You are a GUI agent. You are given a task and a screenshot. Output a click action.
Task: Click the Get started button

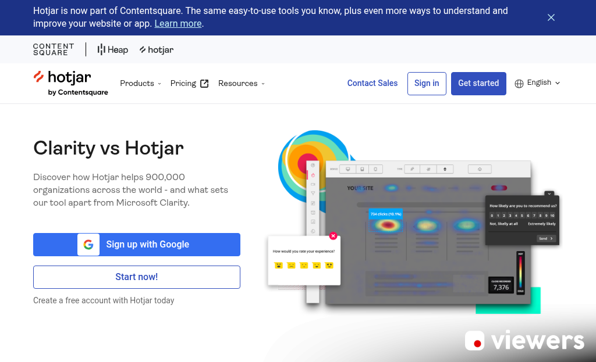coord(478,83)
